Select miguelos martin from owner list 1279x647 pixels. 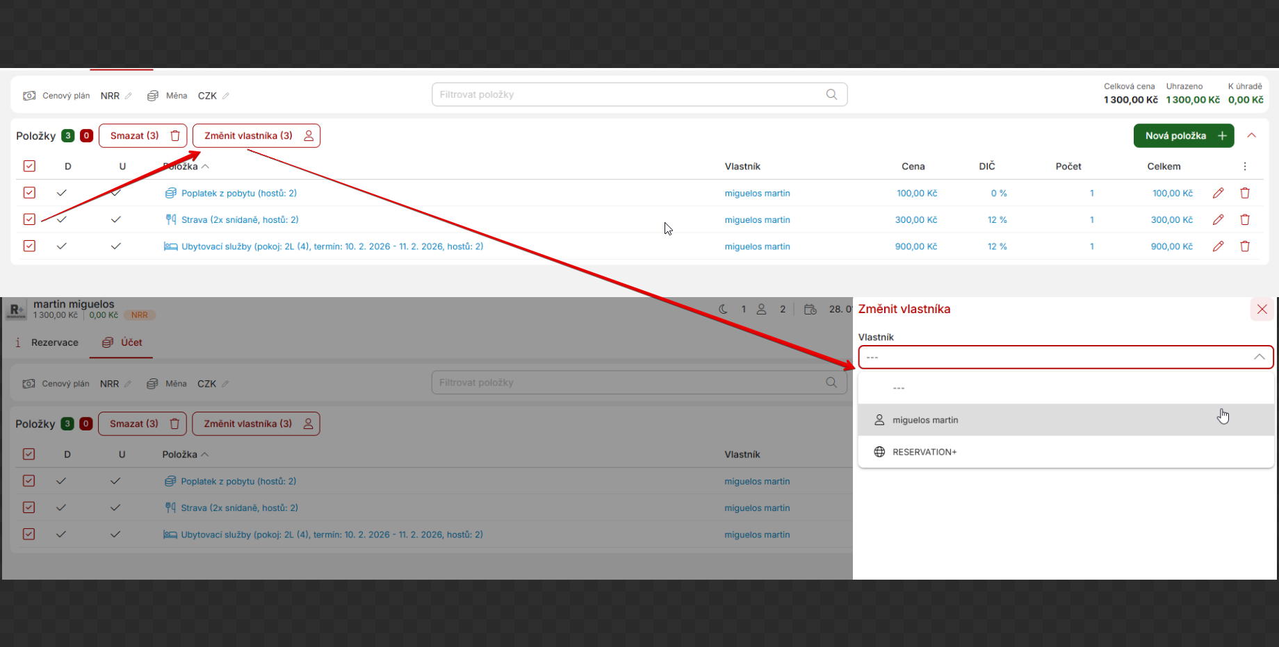click(x=925, y=420)
